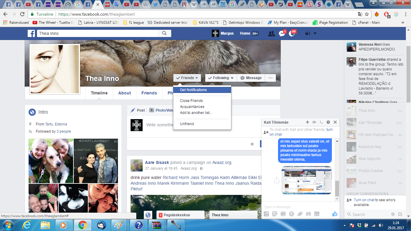
Task: Open Paint from the taskbar
Action: point(119,225)
